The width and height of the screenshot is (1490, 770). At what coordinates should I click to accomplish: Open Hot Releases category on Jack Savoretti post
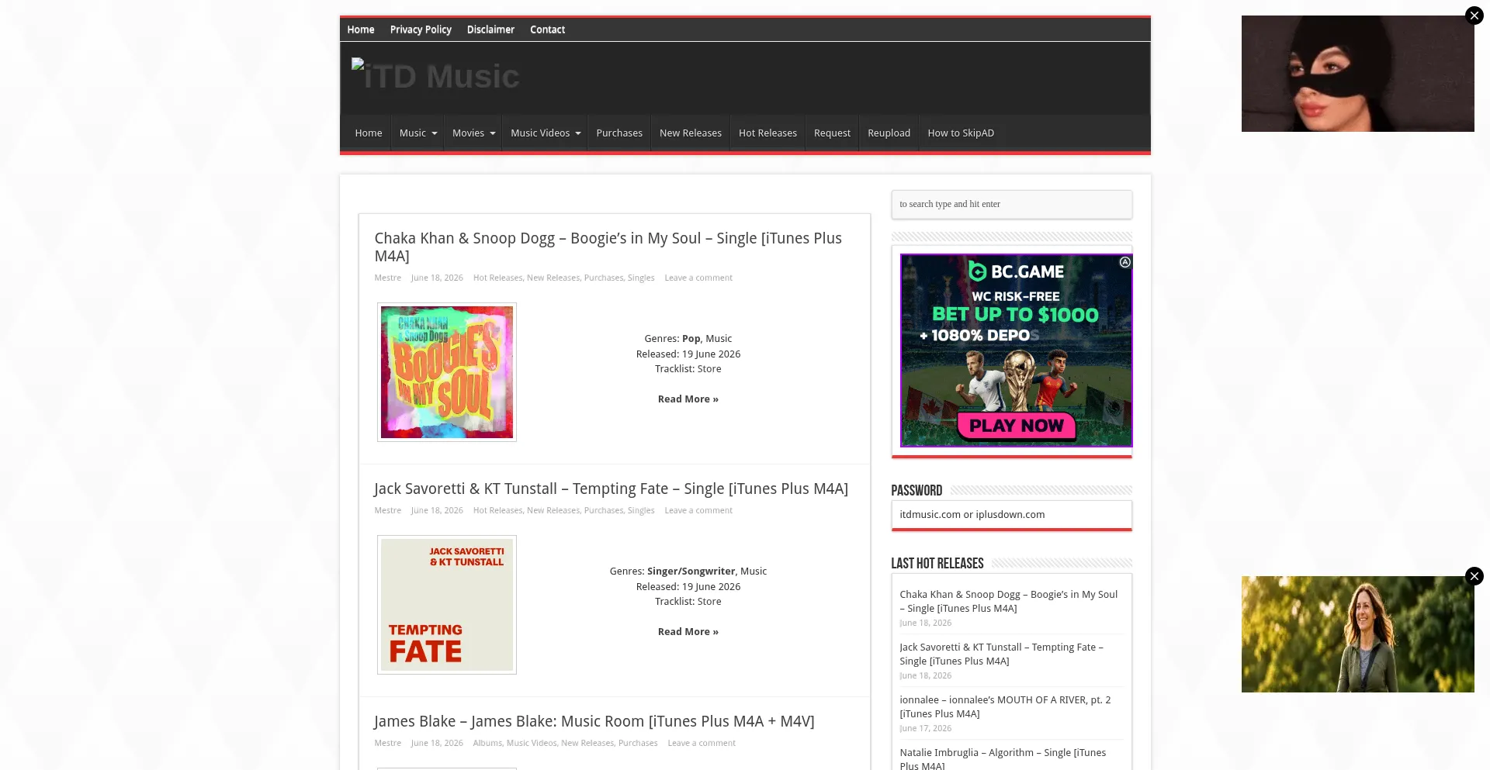click(x=497, y=510)
